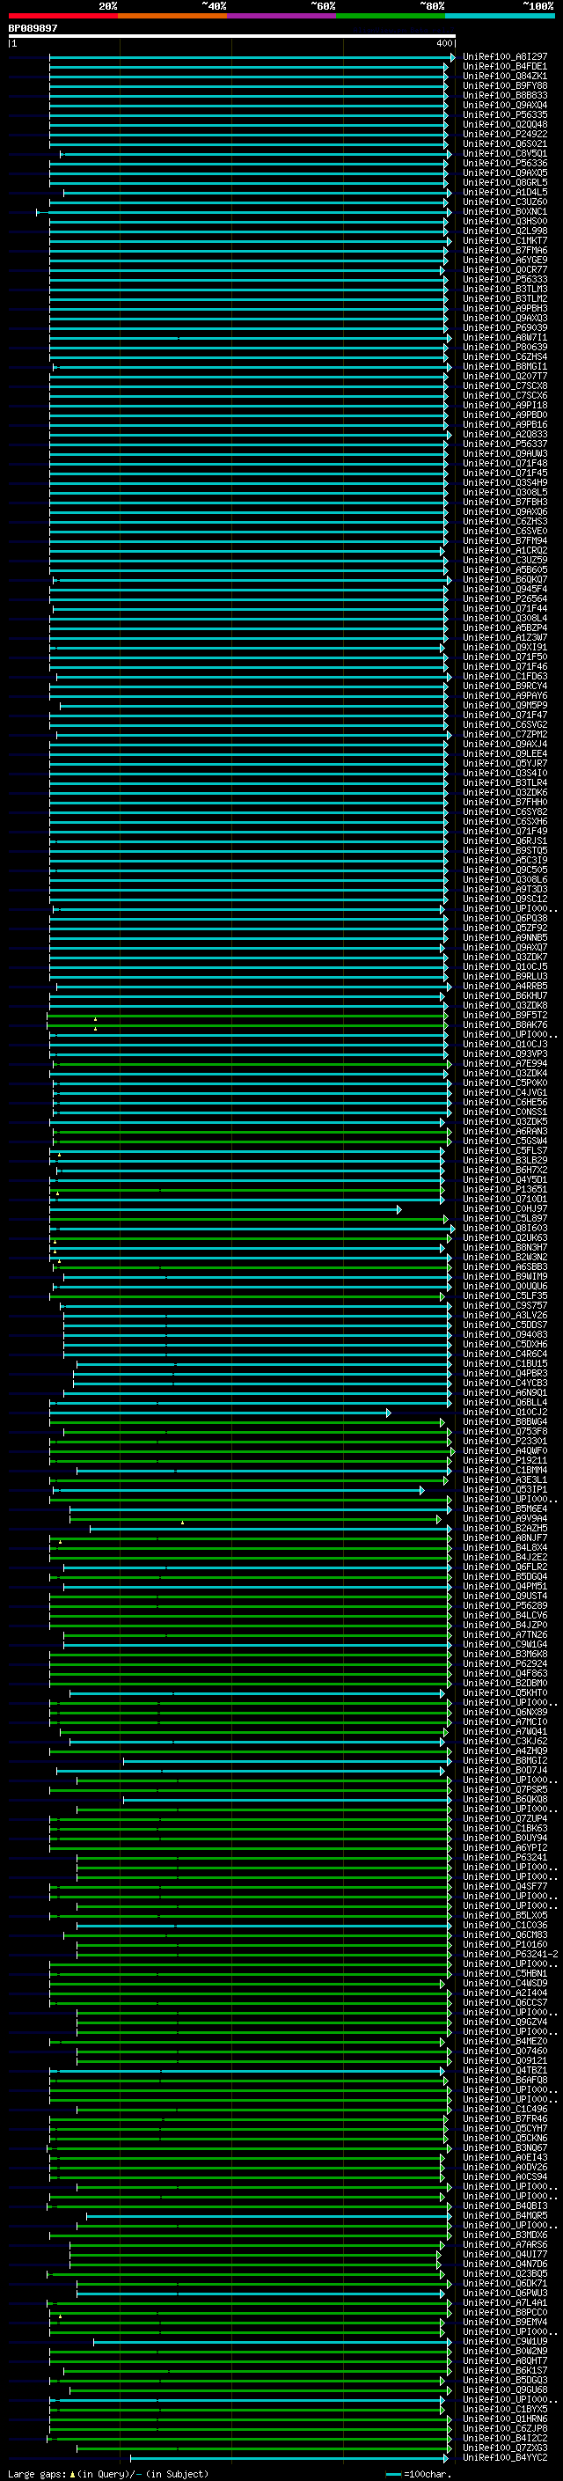Click last hit UniRef100_B4YYC2

pos(504,2458)
